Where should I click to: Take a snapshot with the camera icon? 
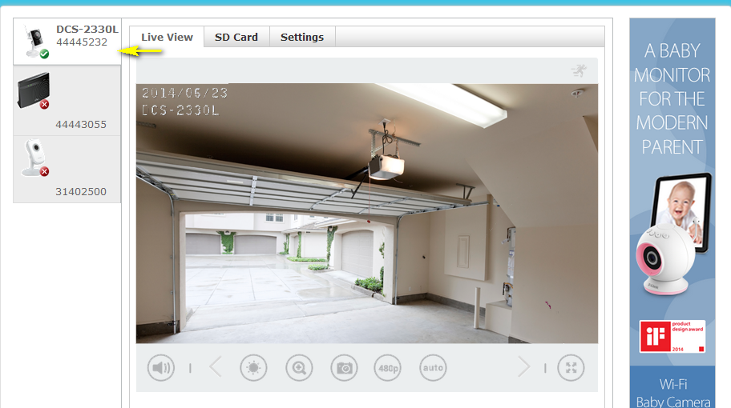pos(344,368)
